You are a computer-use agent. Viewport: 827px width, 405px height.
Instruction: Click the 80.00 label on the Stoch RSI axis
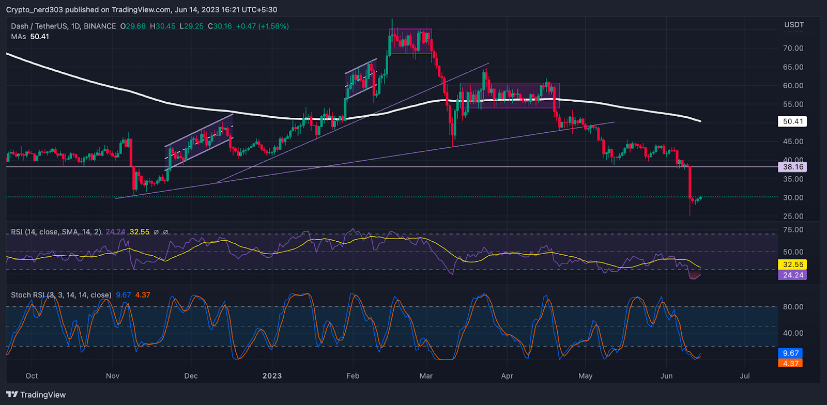click(x=793, y=307)
